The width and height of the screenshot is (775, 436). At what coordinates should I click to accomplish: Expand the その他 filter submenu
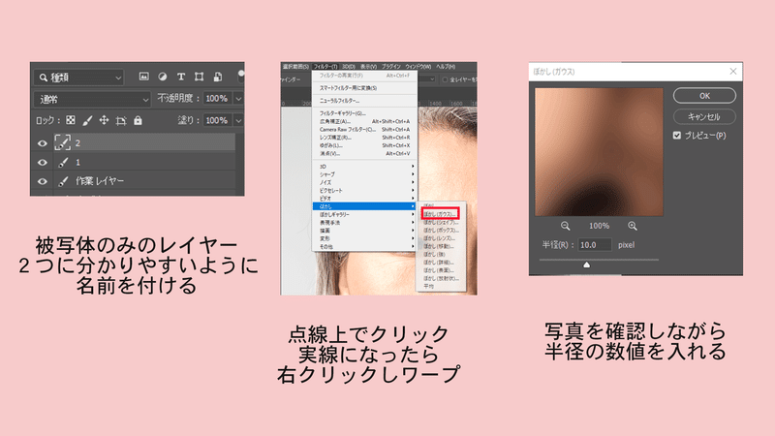click(x=365, y=246)
